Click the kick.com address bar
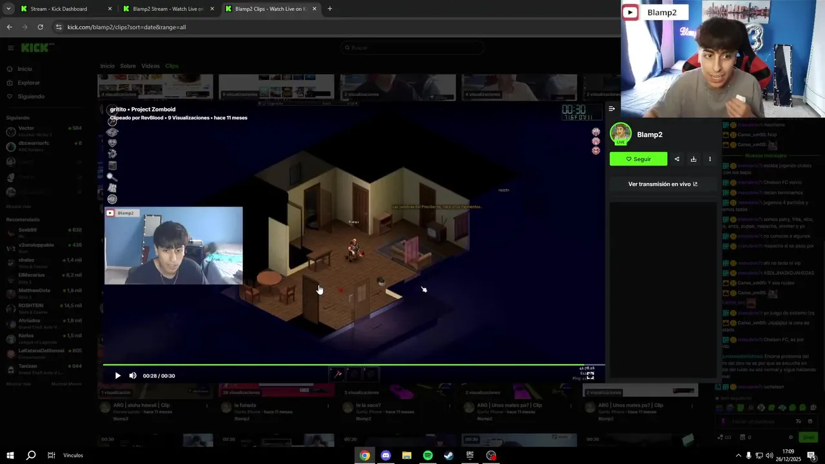 (335, 27)
